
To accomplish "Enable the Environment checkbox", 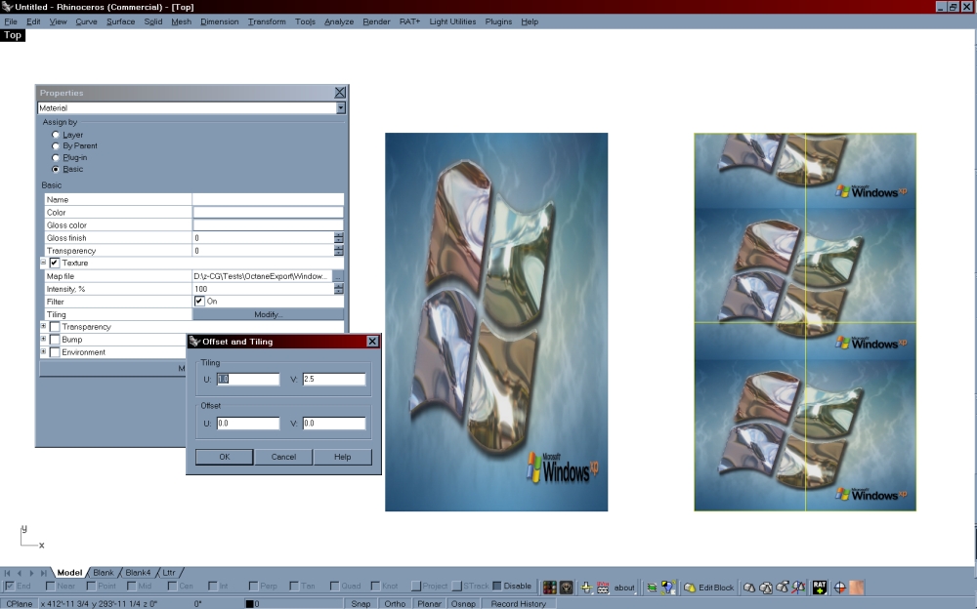I will (54, 352).
